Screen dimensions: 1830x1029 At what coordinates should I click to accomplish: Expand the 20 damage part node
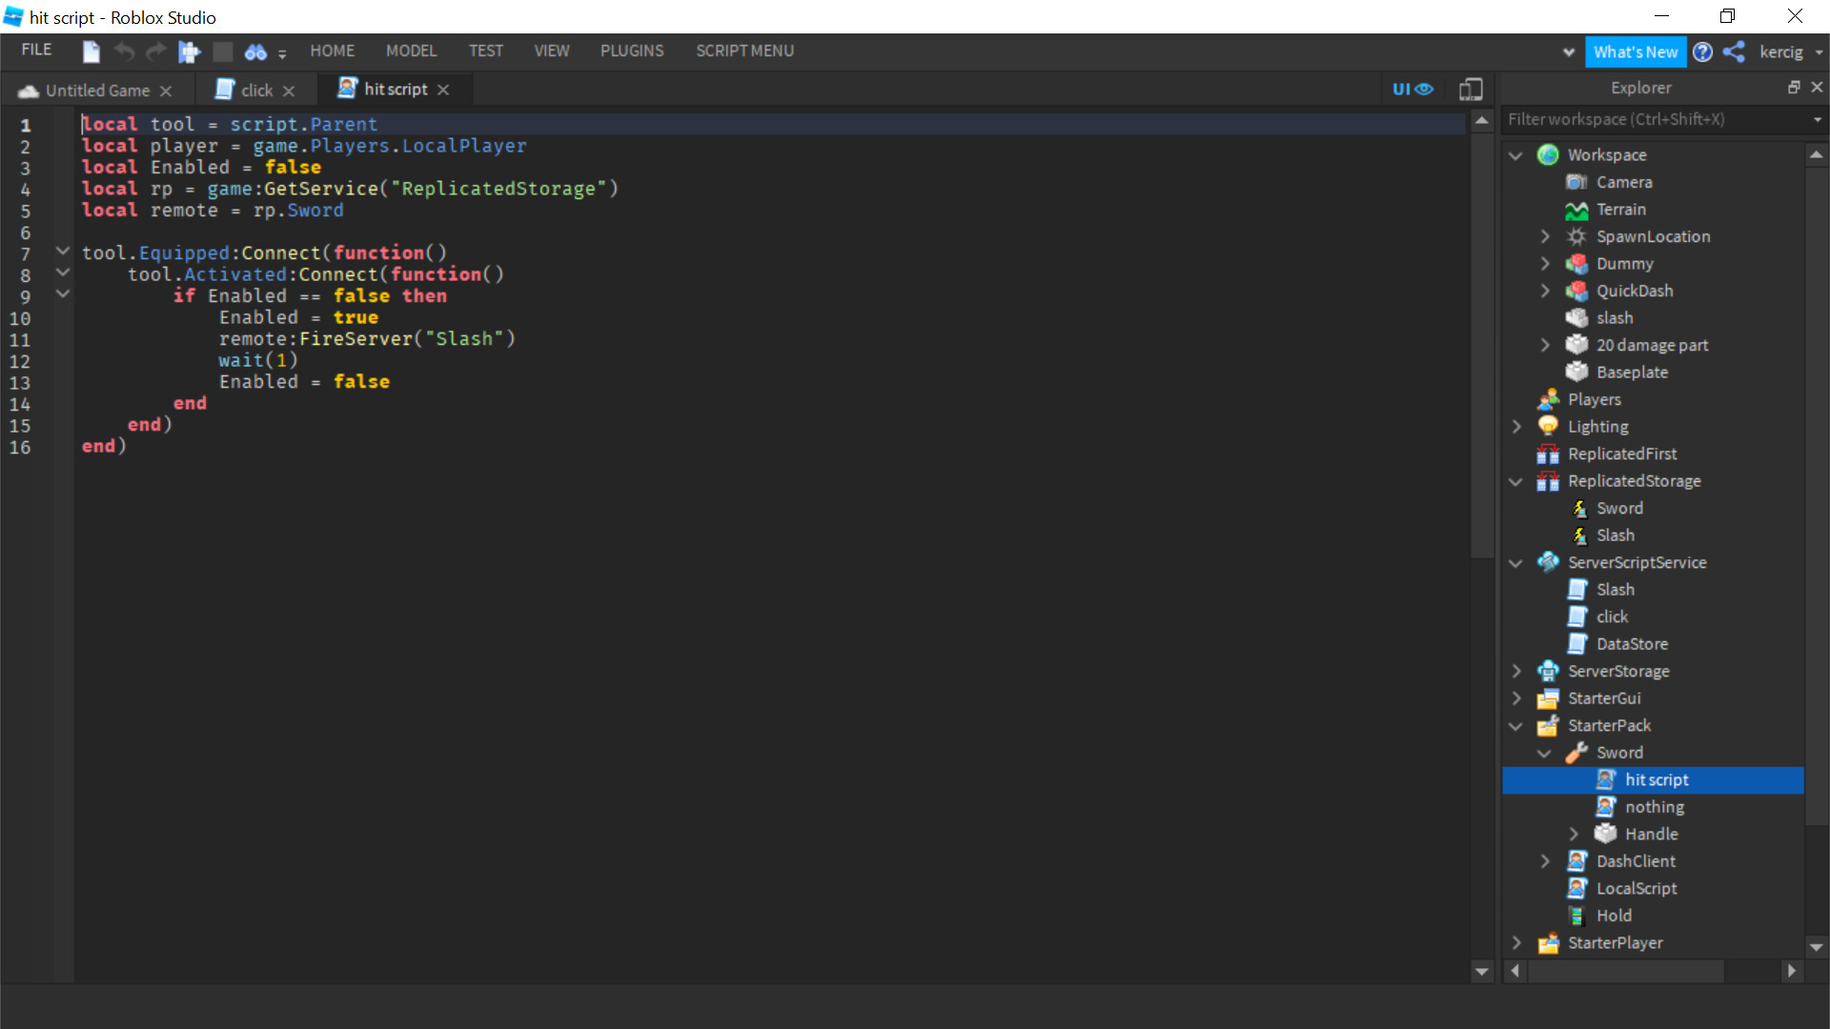(1545, 345)
